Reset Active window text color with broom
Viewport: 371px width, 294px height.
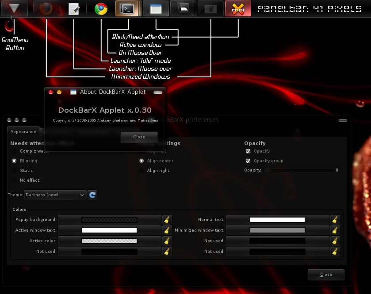click(x=167, y=230)
